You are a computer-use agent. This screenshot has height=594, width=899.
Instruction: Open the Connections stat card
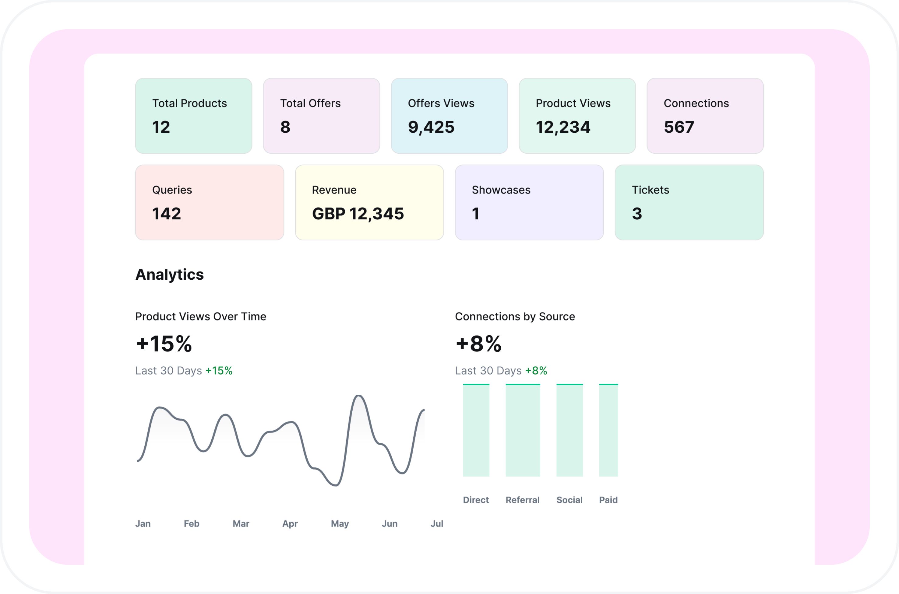pyautogui.click(x=705, y=116)
